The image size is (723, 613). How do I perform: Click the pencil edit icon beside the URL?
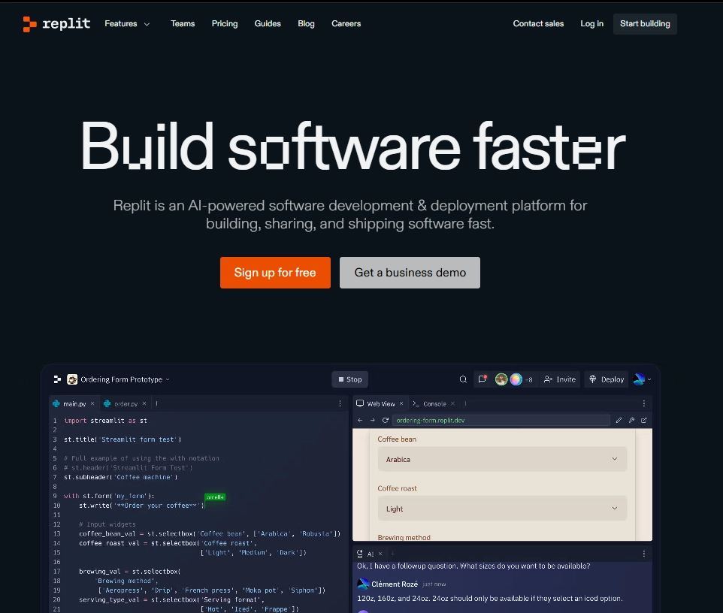[x=619, y=421]
